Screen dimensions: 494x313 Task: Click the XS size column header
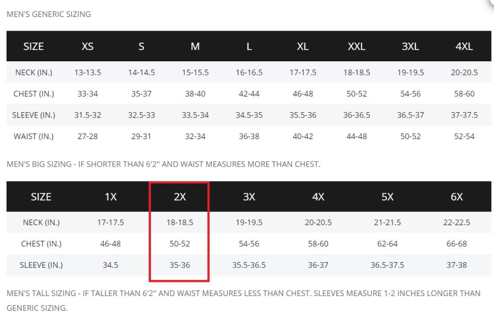[87, 46]
